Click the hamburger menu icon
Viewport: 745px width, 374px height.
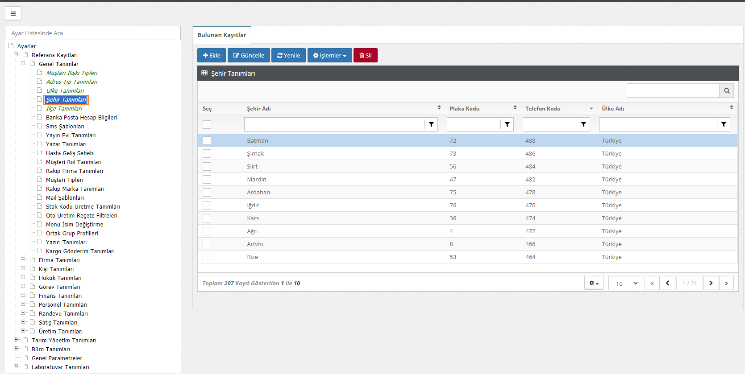(13, 13)
